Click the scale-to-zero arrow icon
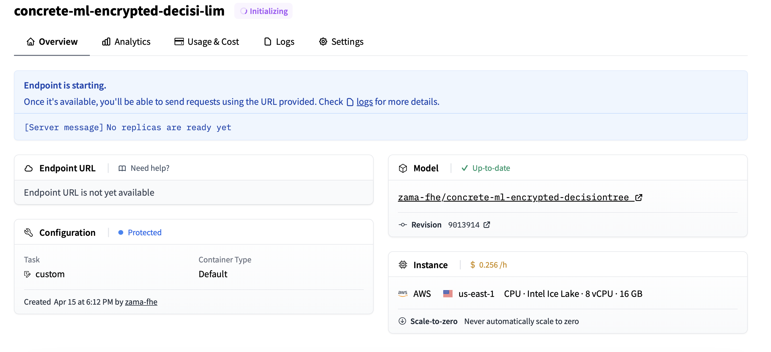 (x=403, y=321)
